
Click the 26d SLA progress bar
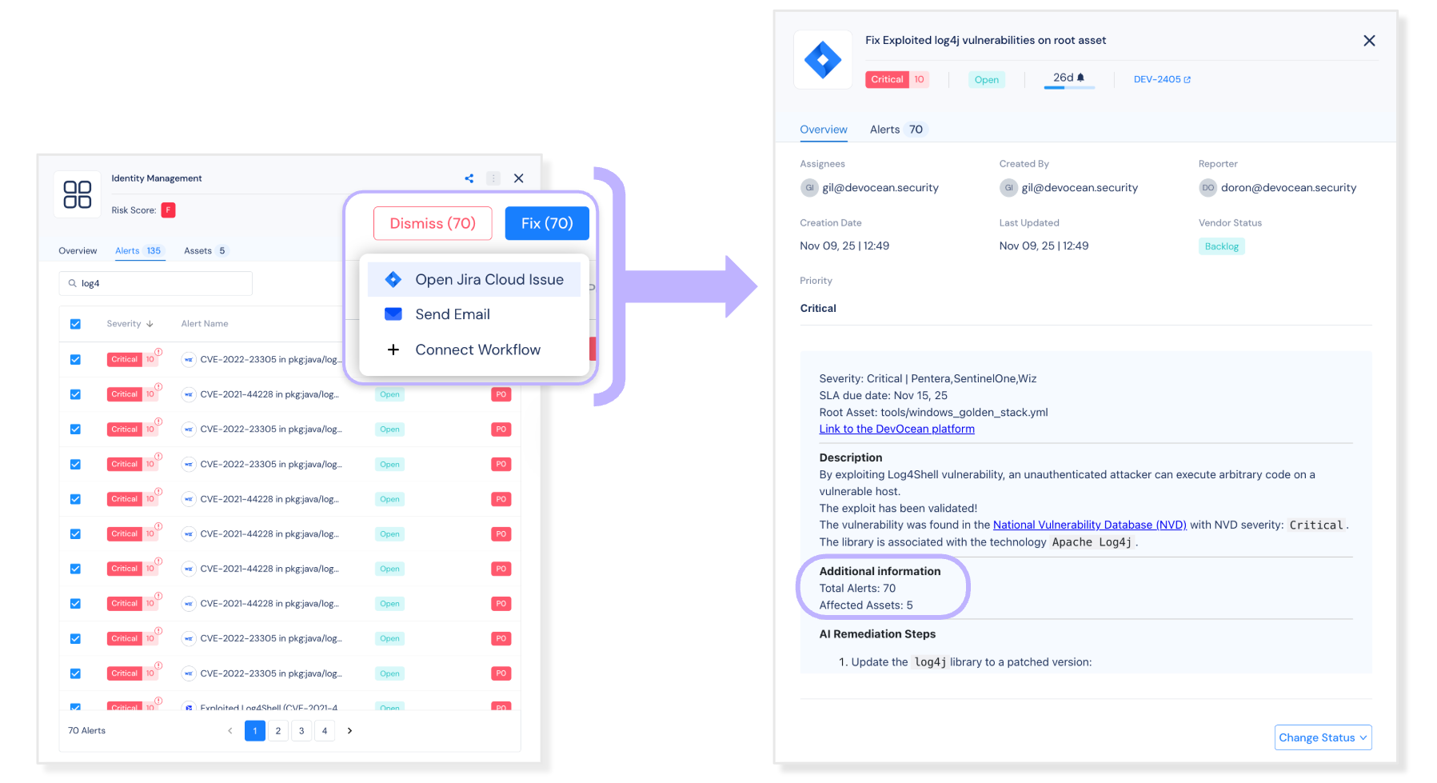pos(1069,87)
